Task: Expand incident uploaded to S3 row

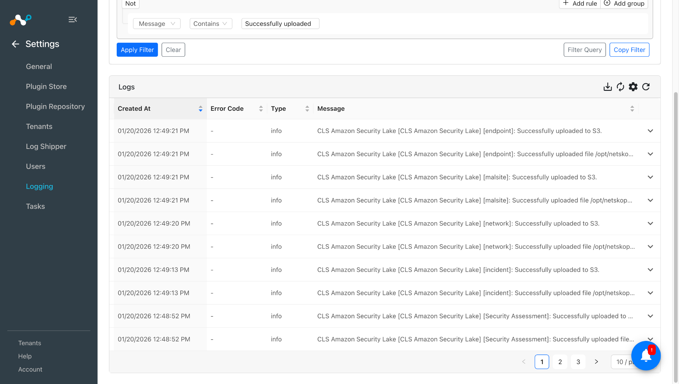Action: [650, 270]
